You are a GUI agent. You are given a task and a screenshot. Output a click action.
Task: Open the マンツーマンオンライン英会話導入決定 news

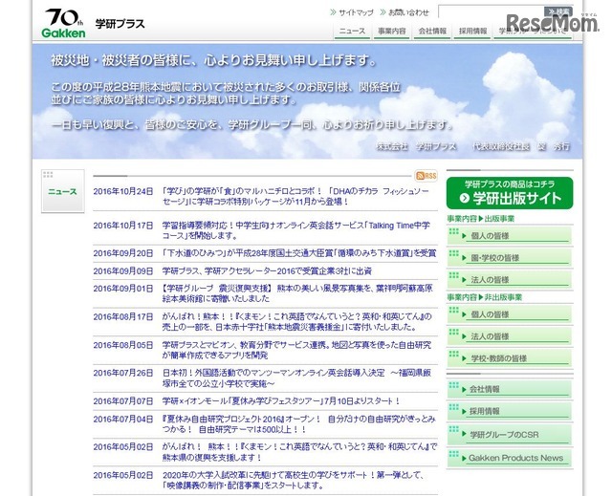coord(297,378)
